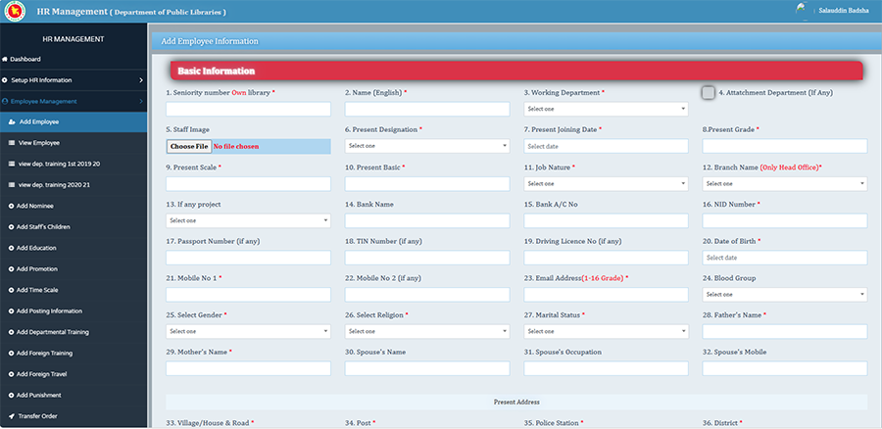Click the Passport Number input field

click(x=248, y=258)
